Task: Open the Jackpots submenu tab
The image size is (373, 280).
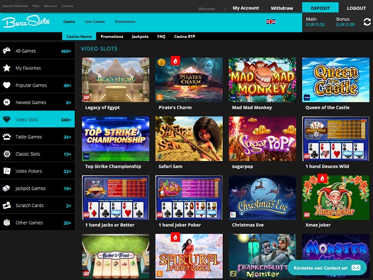Action: [x=140, y=36]
